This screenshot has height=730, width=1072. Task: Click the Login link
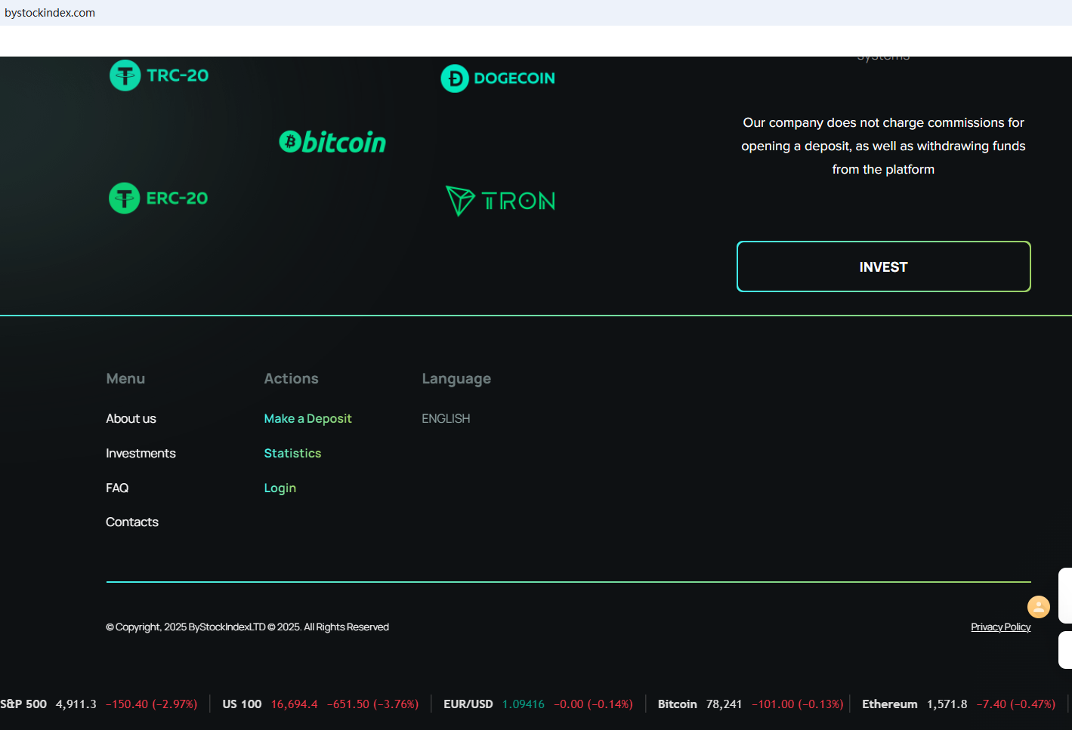tap(280, 488)
